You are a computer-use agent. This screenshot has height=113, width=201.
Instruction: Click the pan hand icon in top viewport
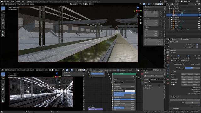pyautogui.click(x=140, y=20)
